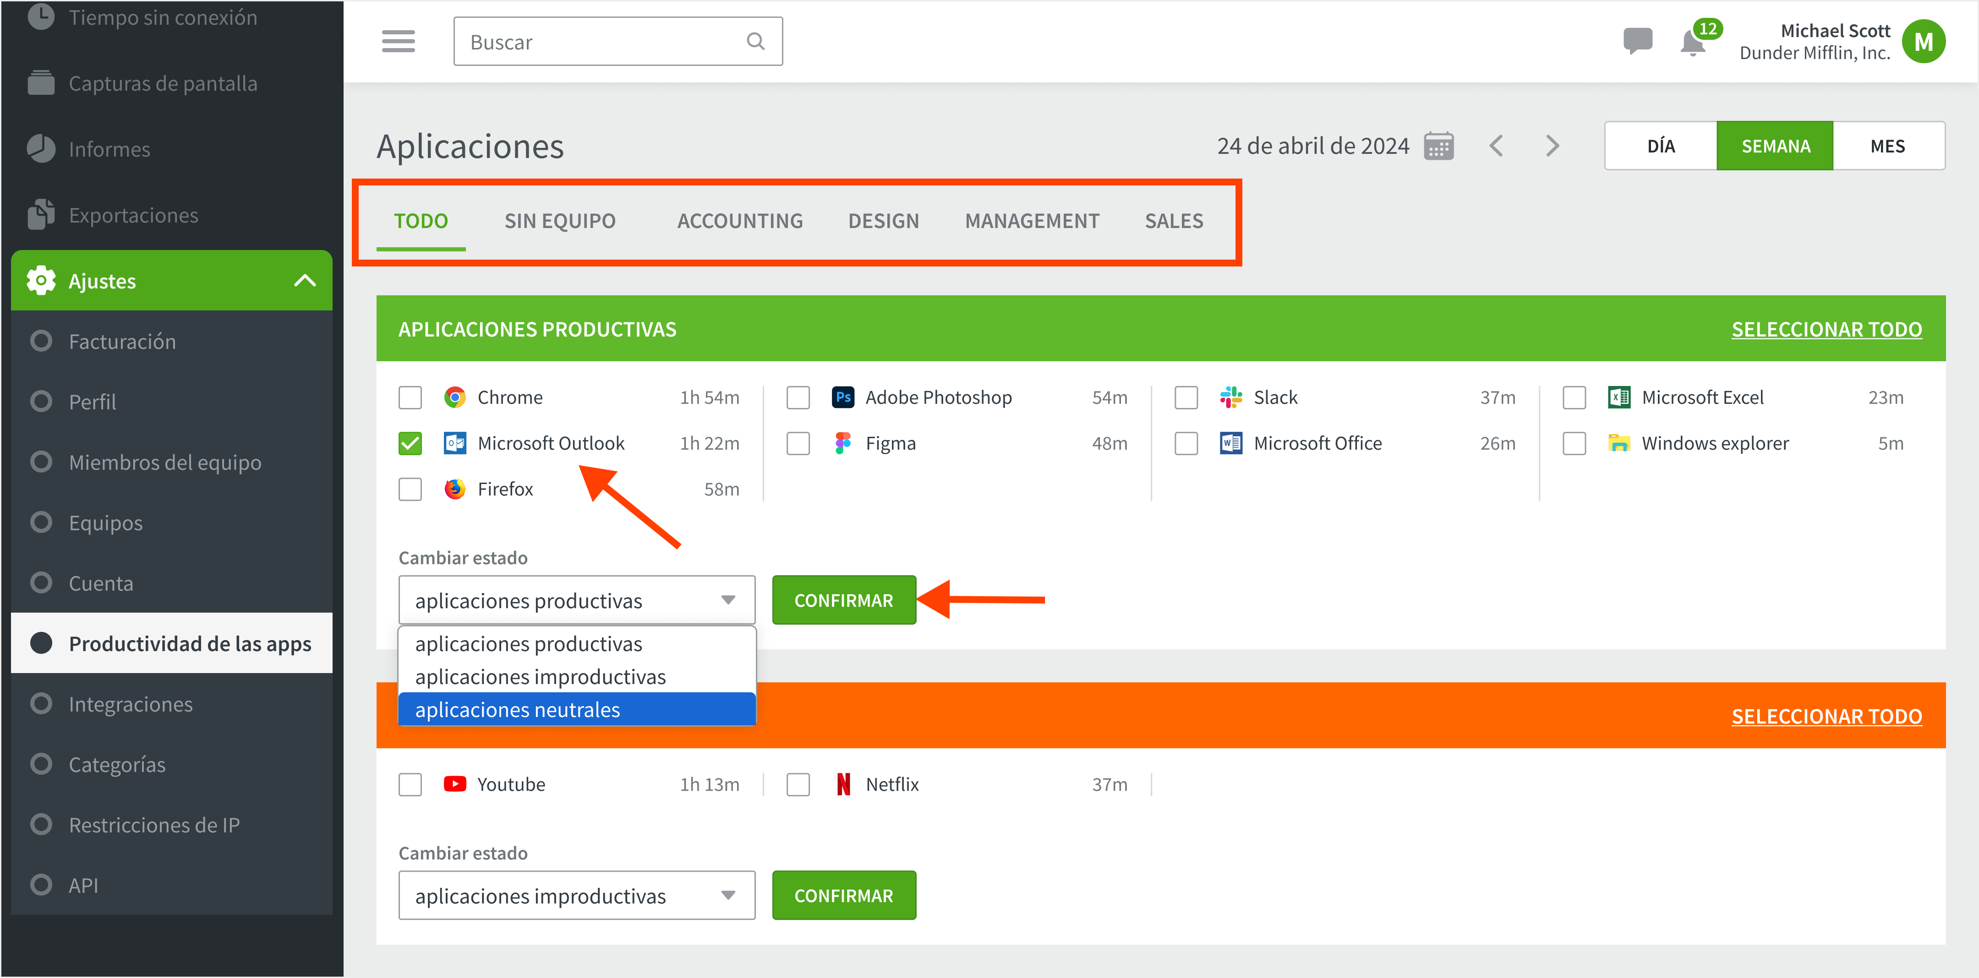1979x978 pixels.
Task: Check the Figma checkbox
Action: 798,443
